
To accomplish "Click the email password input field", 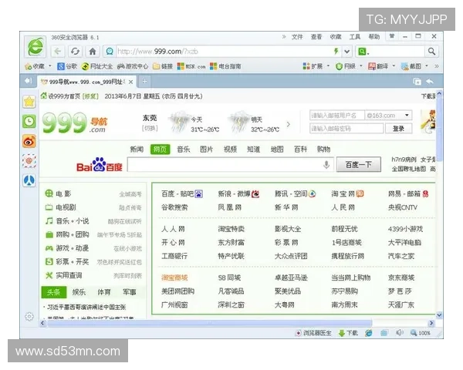I will 346,129.
